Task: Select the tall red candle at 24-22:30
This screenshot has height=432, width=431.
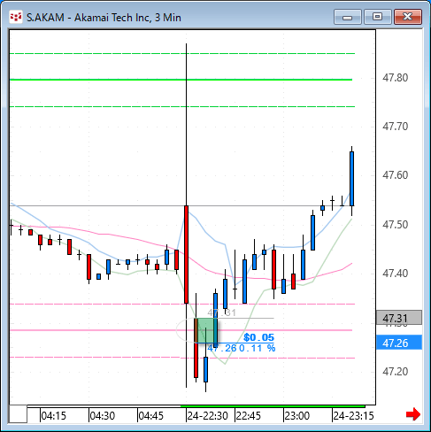Action: (186, 254)
